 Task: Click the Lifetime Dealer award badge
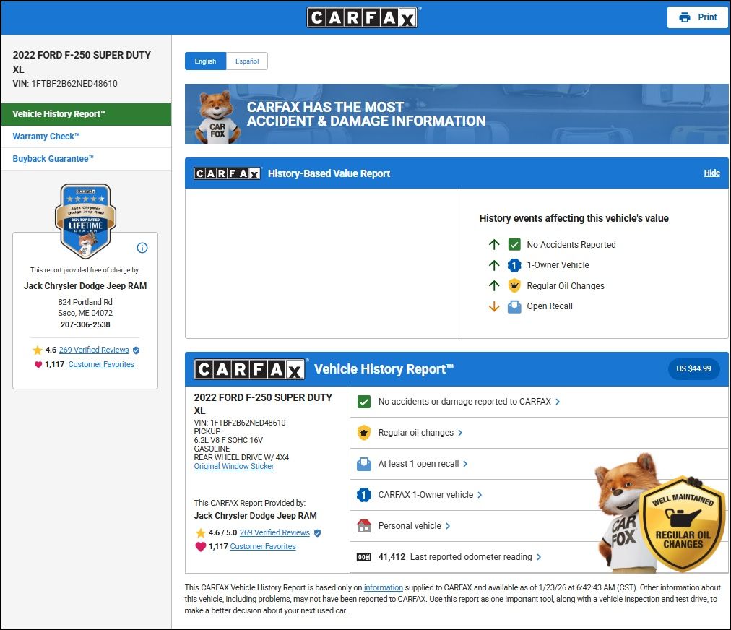85,221
